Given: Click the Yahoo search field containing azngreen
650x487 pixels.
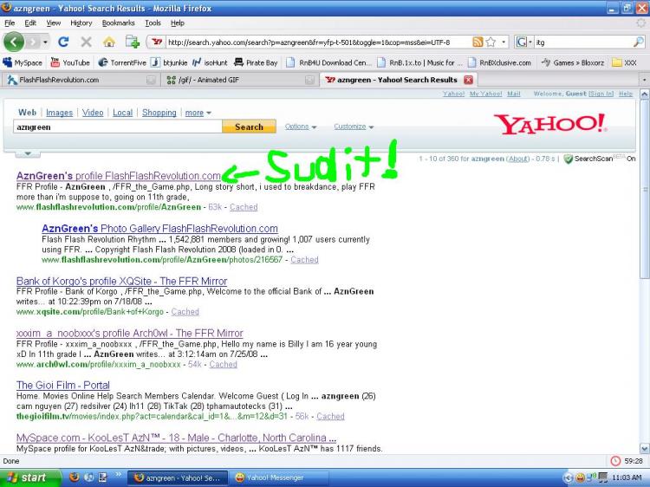Looking at the screenshot, I should pyautogui.click(x=117, y=127).
